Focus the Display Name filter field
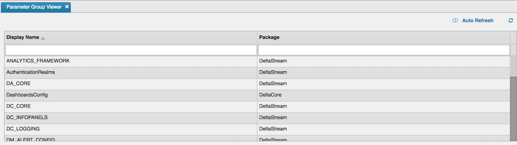The width and height of the screenshot is (517, 145). coord(131,50)
